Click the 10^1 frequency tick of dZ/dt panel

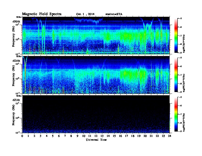(x=17, y=103)
